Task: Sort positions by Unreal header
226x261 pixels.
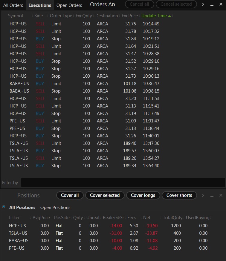Action: [93, 218]
